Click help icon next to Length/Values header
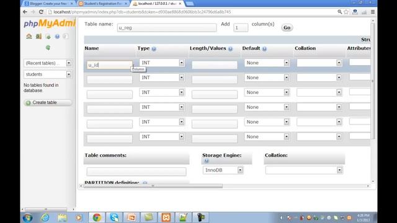Screen dimensions: 397x223 (x=230, y=49)
